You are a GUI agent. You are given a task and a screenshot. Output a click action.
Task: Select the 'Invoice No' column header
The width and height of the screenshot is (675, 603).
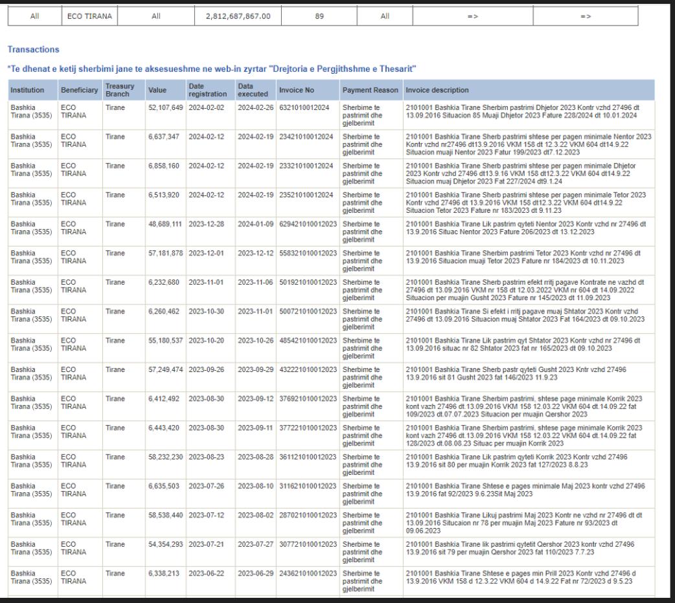(x=296, y=90)
